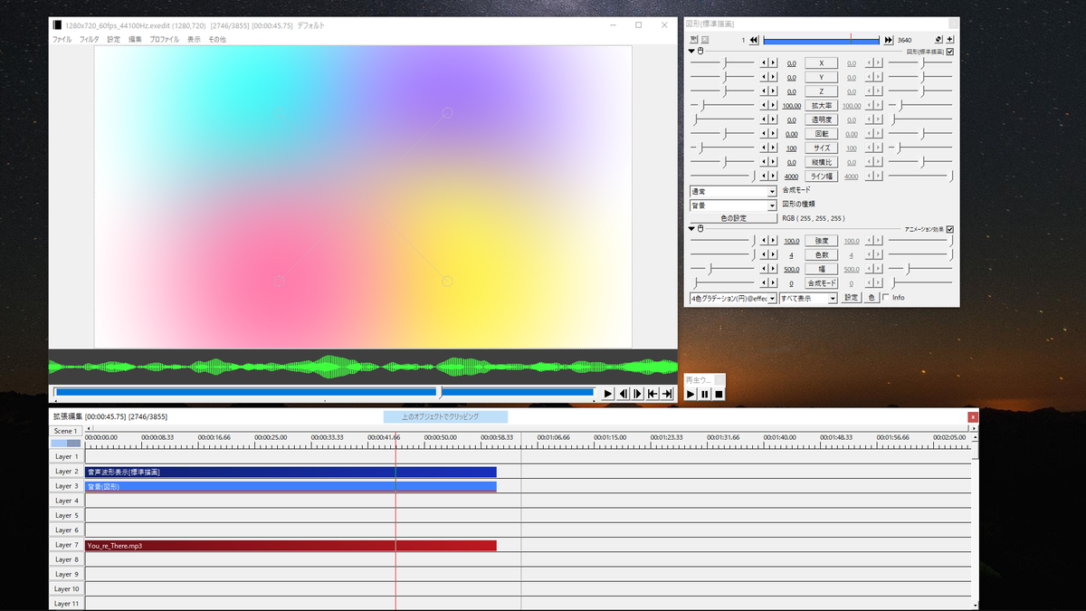Click the 色 button in animation effect row
Viewport: 1086px width, 611px height.
click(871, 298)
